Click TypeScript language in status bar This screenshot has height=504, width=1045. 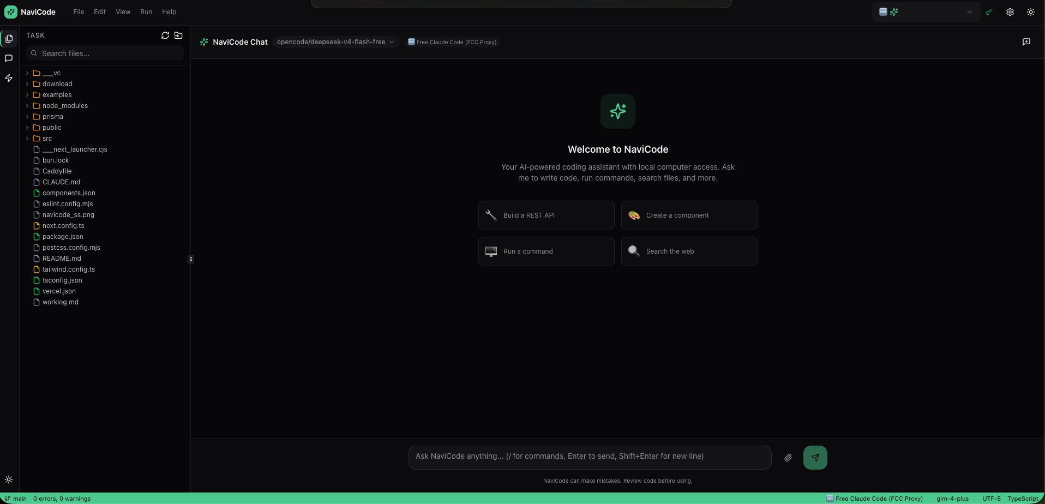1023,499
